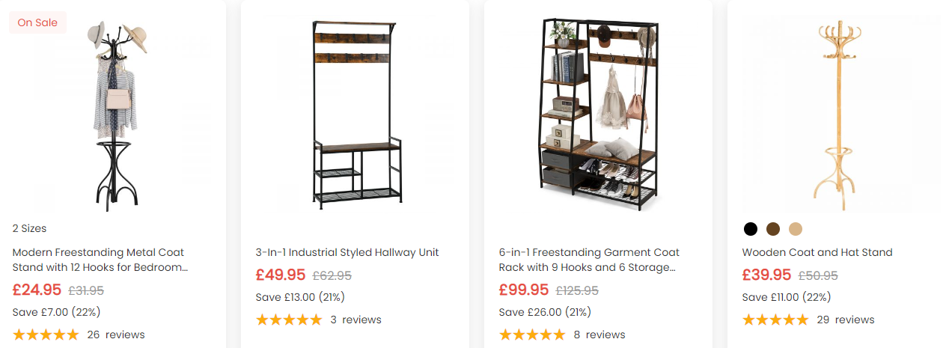Viewport: 952px width, 348px height.
Task: Select the dark brown color swatch
Action: click(x=773, y=229)
